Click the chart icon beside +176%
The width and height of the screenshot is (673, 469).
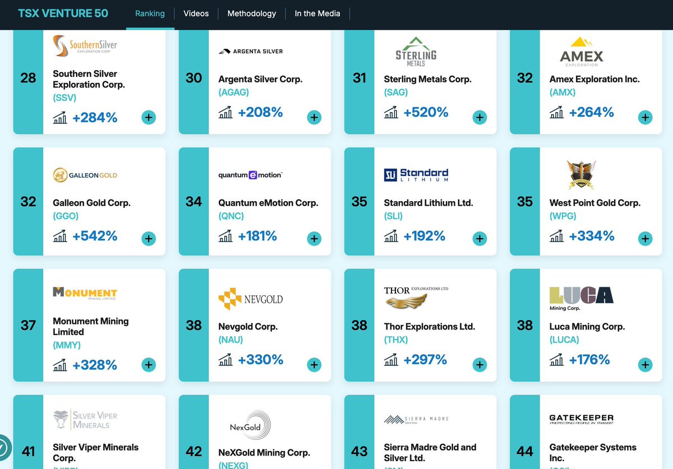[556, 360]
